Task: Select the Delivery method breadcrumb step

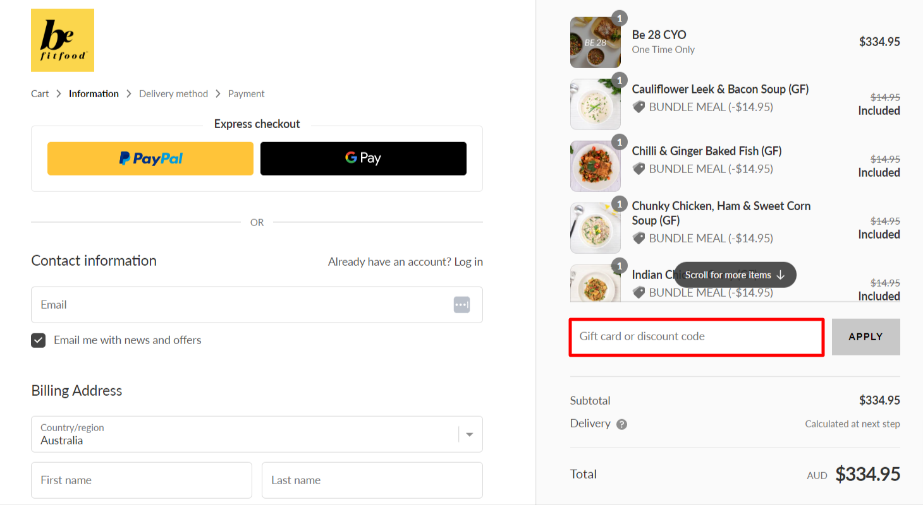Action: pyautogui.click(x=173, y=93)
